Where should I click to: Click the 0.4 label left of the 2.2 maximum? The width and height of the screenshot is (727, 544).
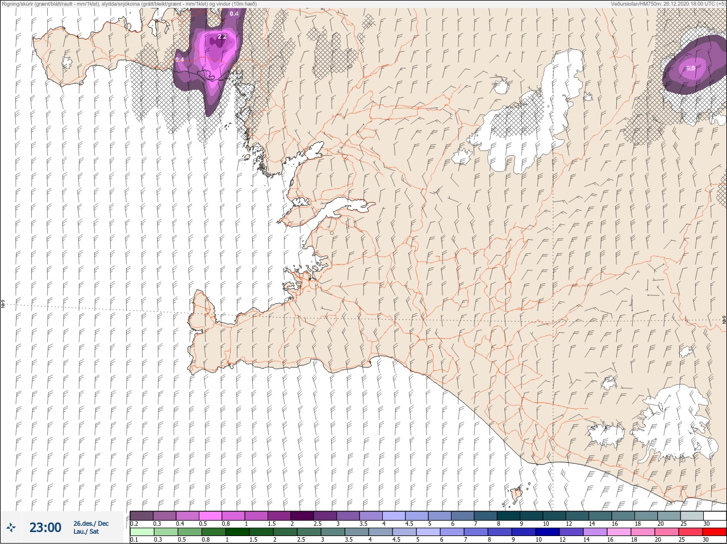tap(179, 60)
